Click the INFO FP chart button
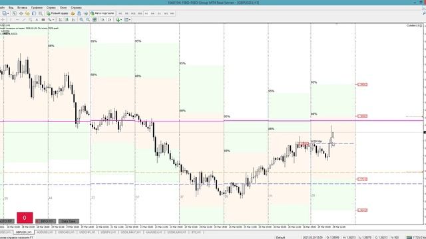Screen dimensions: 426x239 [x=46, y=221]
